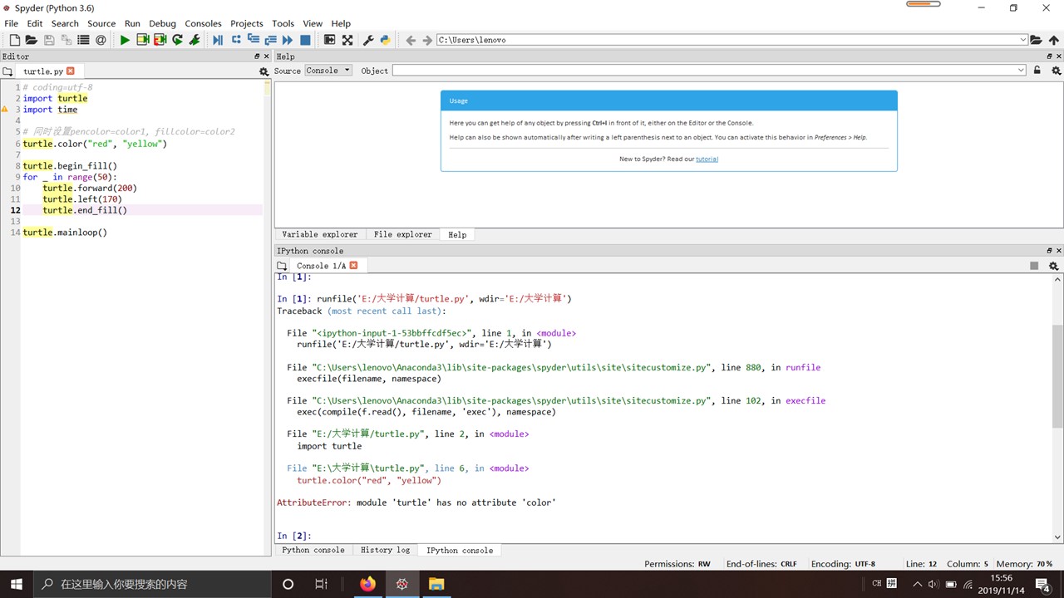Toggle fullscreen mode icon
Viewport: 1064px width, 598px height.
tap(347, 40)
